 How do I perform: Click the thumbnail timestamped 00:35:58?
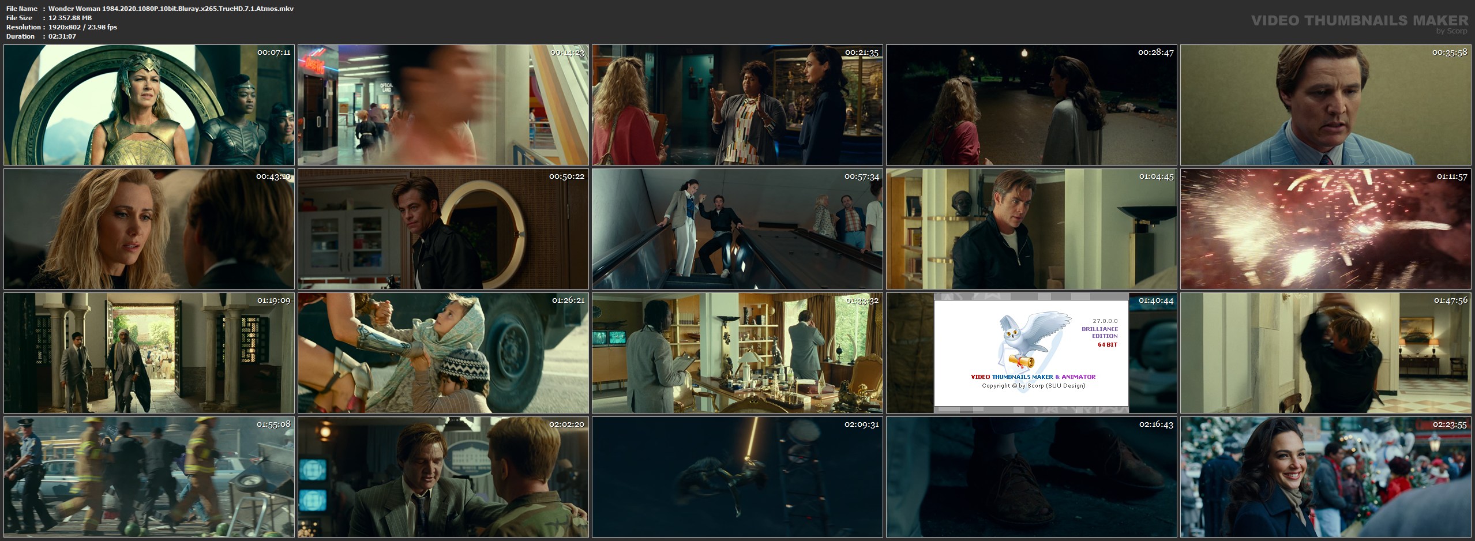pos(1326,105)
